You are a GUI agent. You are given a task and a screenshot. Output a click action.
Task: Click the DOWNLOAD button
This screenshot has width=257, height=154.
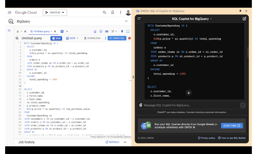(x=92, y=38)
